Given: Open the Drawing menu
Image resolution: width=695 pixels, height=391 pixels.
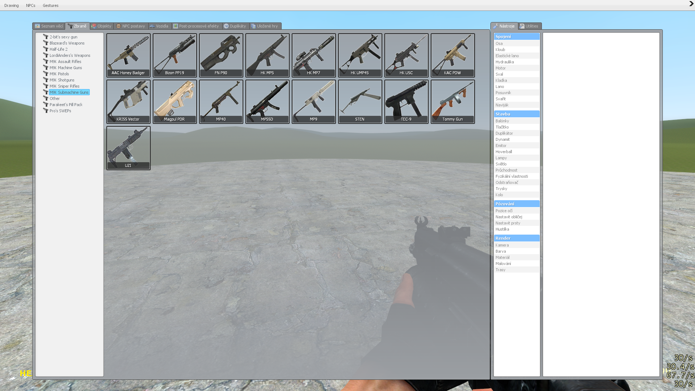Looking at the screenshot, I should (12, 5).
